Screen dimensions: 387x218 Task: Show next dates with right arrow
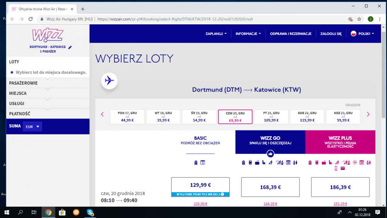(x=368, y=114)
